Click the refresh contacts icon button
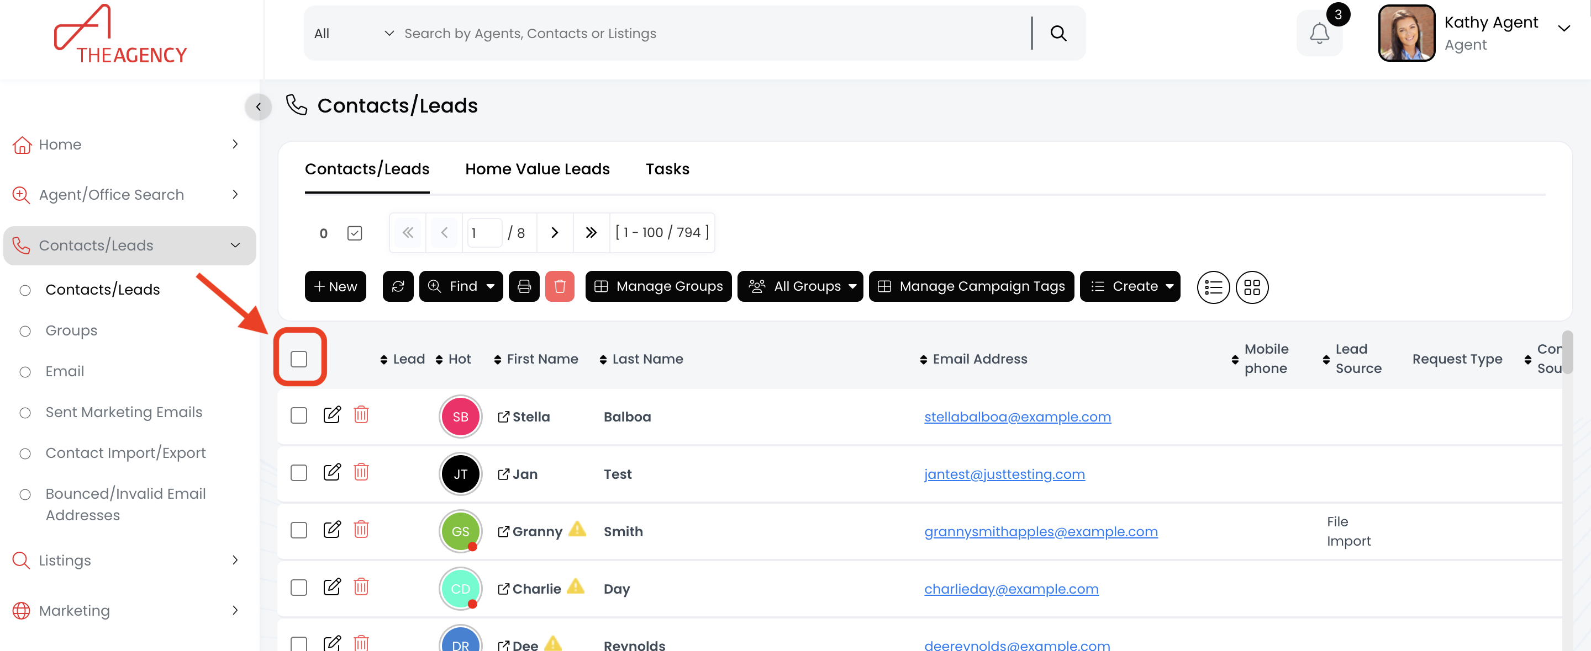1591x651 pixels. (x=398, y=286)
